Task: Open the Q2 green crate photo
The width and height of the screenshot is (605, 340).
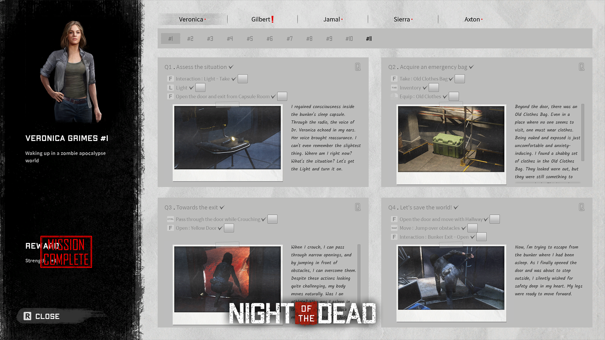Action: (x=451, y=139)
